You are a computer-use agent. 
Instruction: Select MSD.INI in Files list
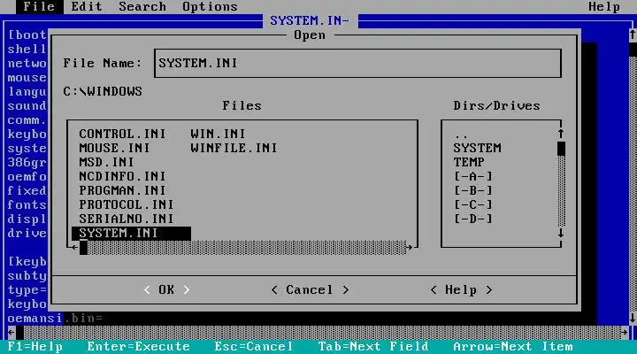106,162
